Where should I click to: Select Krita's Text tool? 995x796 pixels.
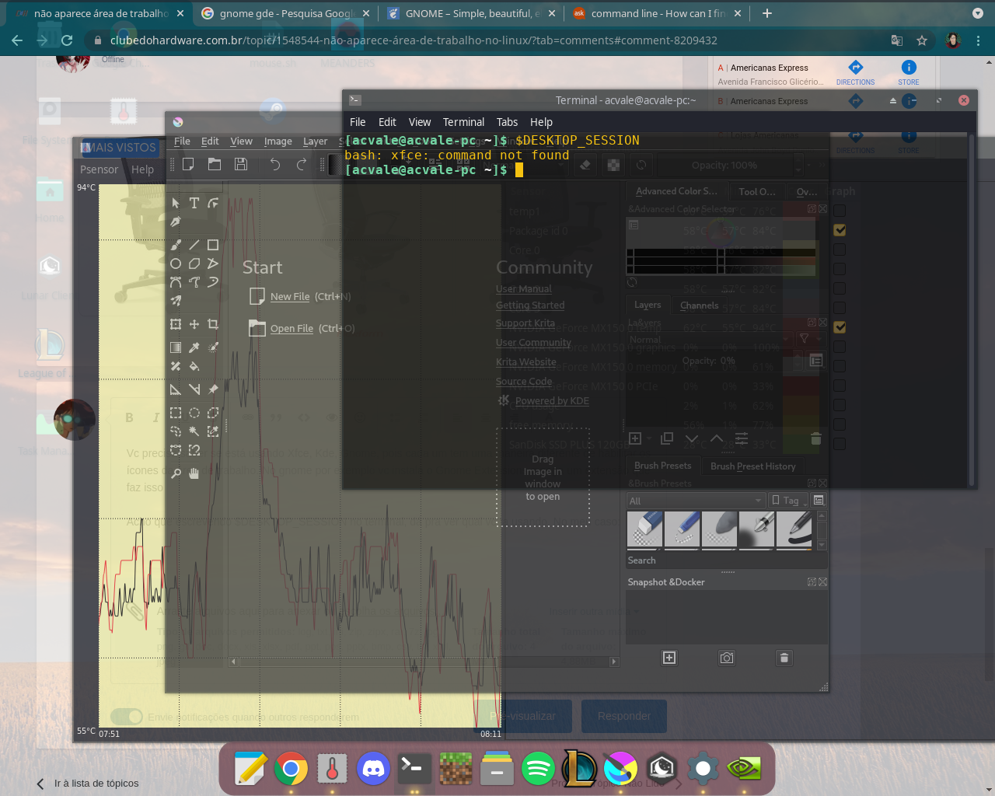[194, 203]
